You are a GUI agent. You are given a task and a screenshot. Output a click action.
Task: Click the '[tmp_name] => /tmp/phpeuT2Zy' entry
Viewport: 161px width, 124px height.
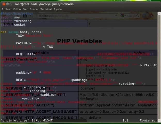[107, 73]
